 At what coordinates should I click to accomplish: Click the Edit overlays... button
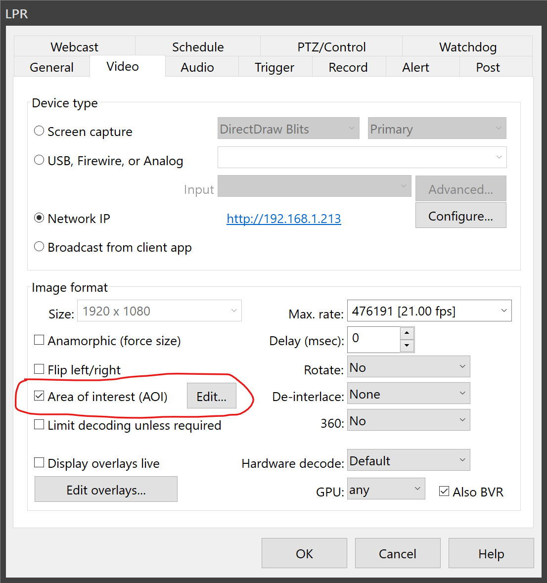pos(106,490)
